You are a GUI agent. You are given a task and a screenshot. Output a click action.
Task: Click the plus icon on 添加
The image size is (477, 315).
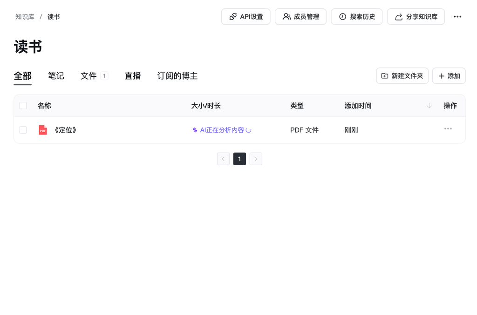[x=442, y=76]
